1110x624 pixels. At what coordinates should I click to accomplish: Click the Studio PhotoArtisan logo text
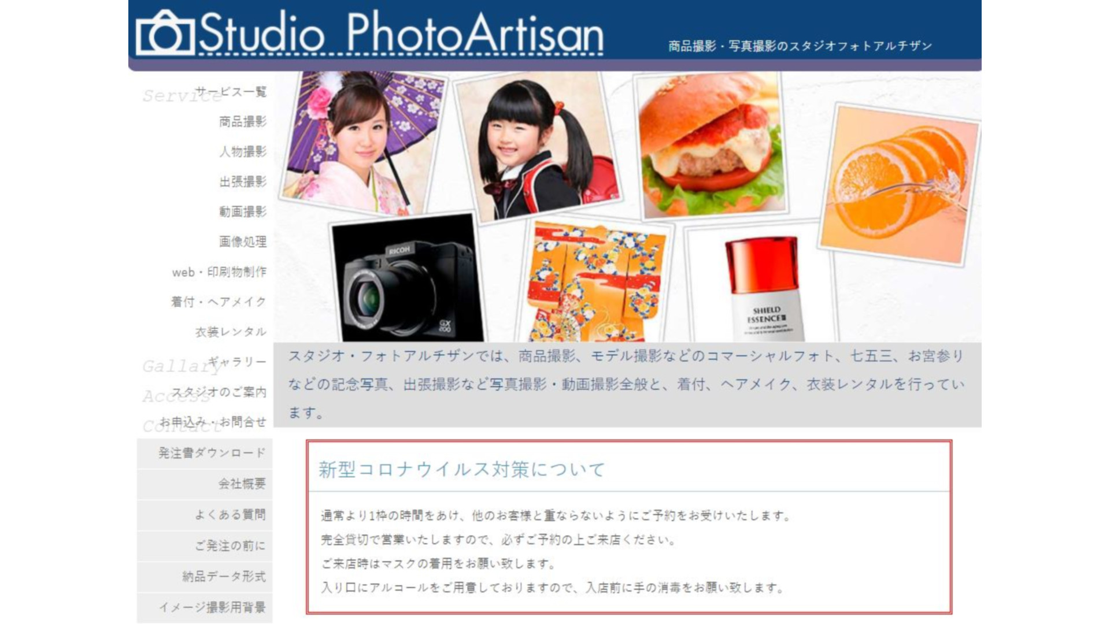[x=401, y=34]
